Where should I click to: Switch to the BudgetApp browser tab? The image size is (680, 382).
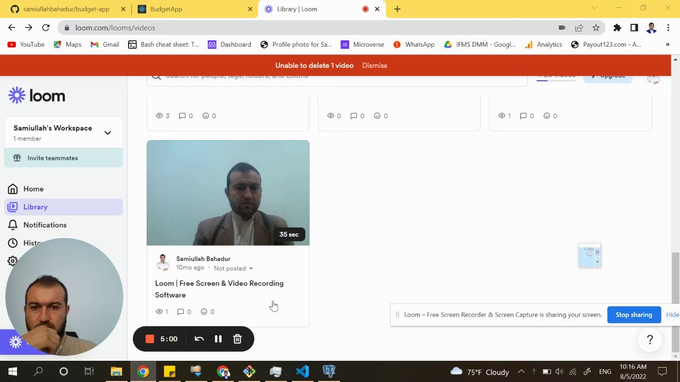(x=194, y=9)
